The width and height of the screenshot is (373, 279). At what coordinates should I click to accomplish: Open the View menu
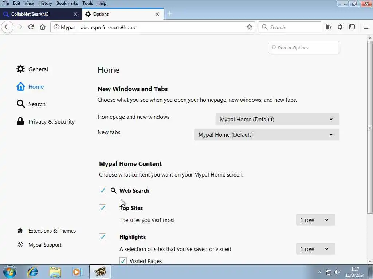[29, 3]
